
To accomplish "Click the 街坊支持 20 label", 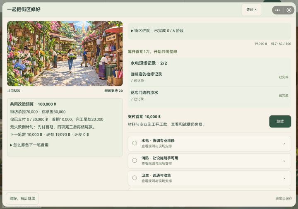I will point(113,91).
